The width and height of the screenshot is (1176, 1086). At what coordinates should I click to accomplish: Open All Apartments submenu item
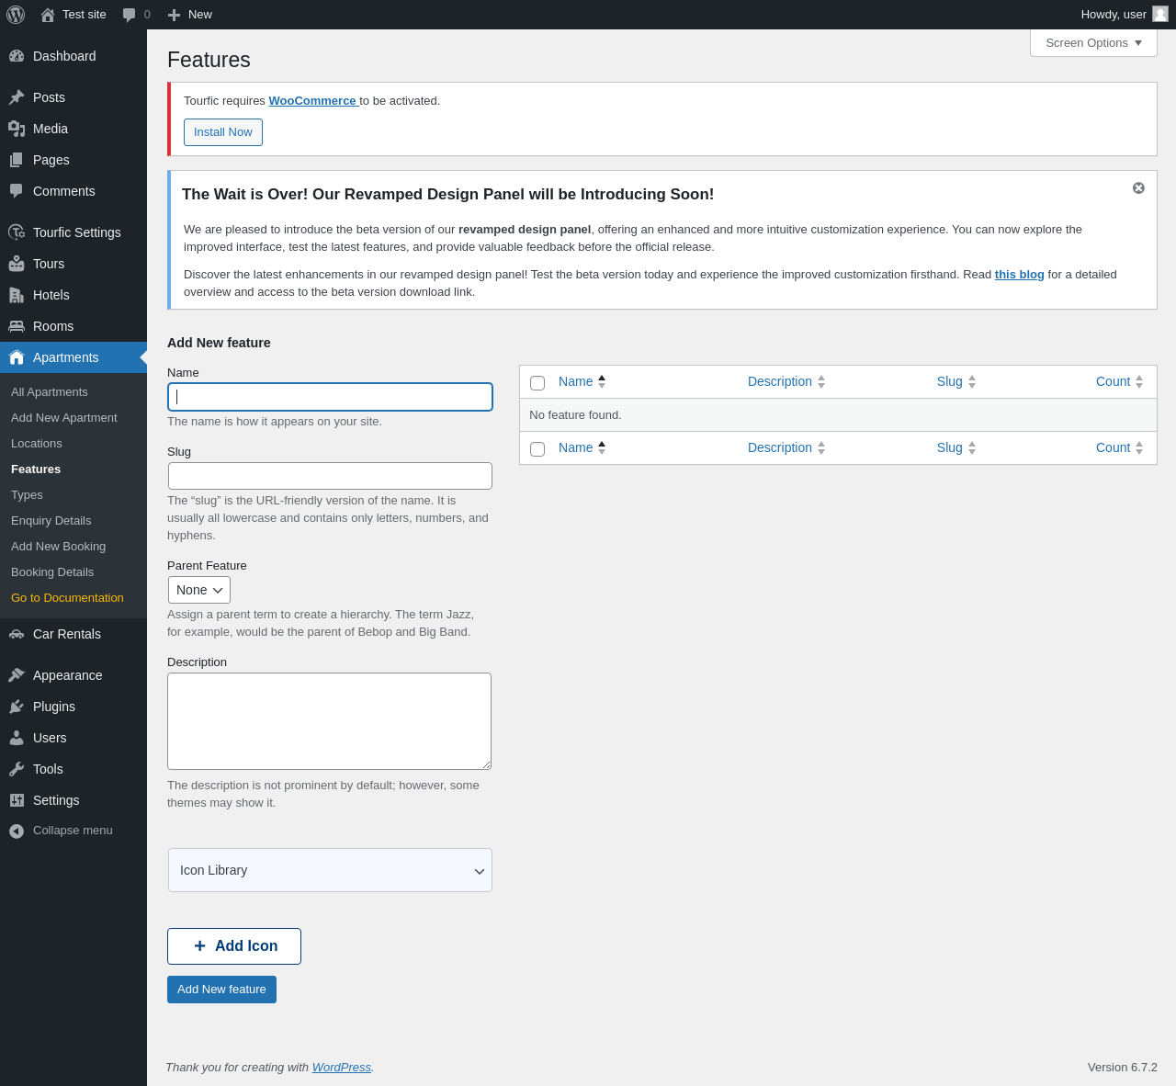pyautogui.click(x=50, y=391)
